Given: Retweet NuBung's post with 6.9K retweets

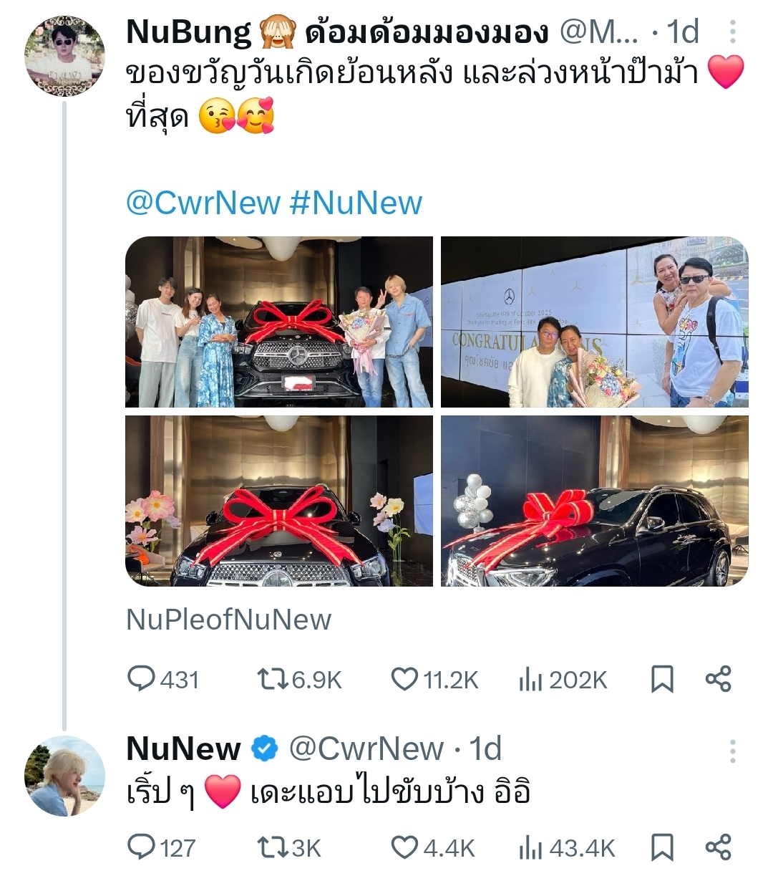Looking at the screenshot, I should click(x=299, y=679).
